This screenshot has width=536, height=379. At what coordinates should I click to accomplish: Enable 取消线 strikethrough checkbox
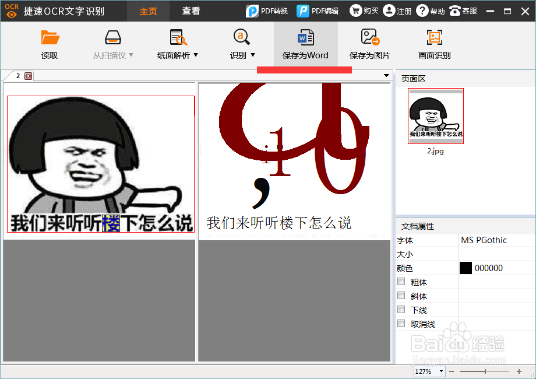click(x=401, y=324)
